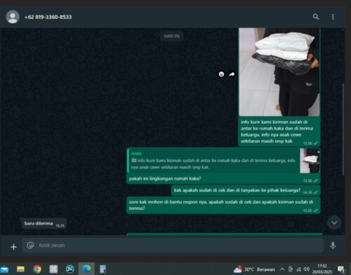Forward the package photo message
The width and height of the screenshot is (351, 275).
[232, 74]
